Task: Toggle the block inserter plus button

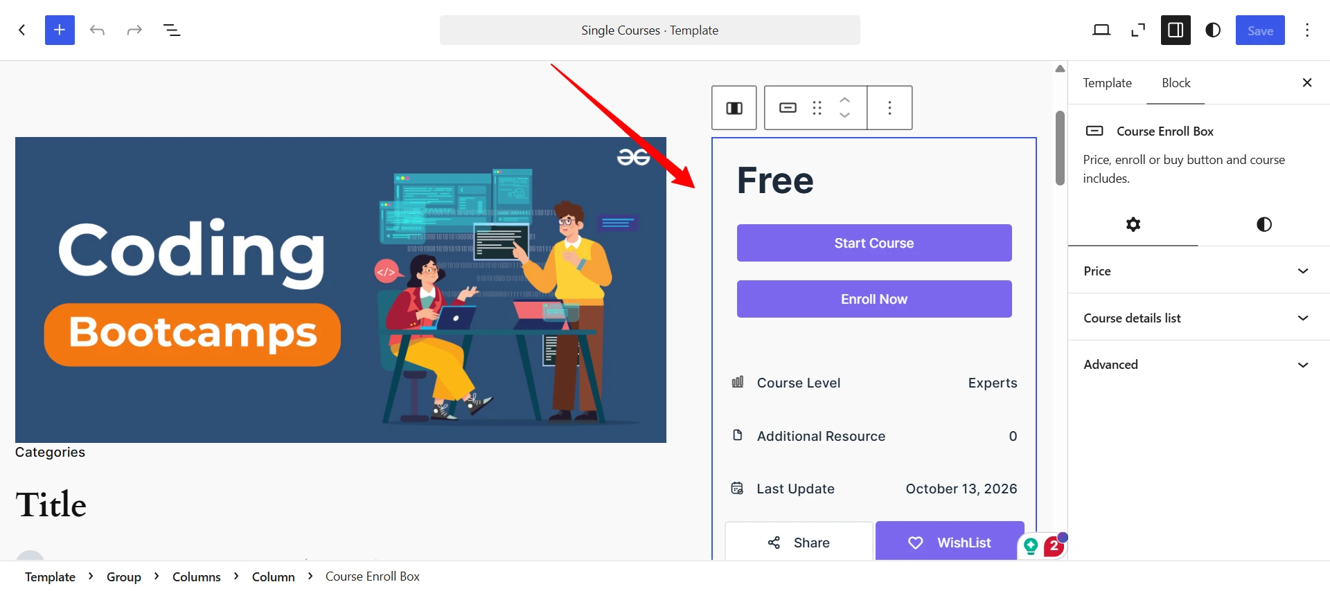Action: pyautogui.click(x=60, y=30)
